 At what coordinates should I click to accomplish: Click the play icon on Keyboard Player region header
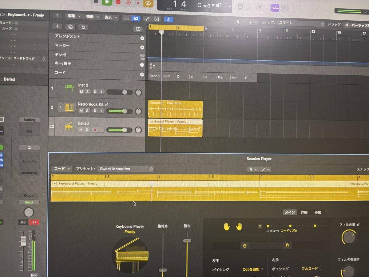(x=55, y=184)
